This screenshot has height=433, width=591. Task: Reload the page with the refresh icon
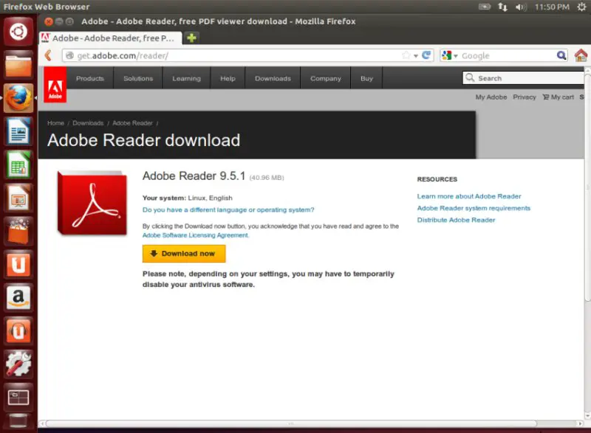pyautogui.click(x=426, y=55)
